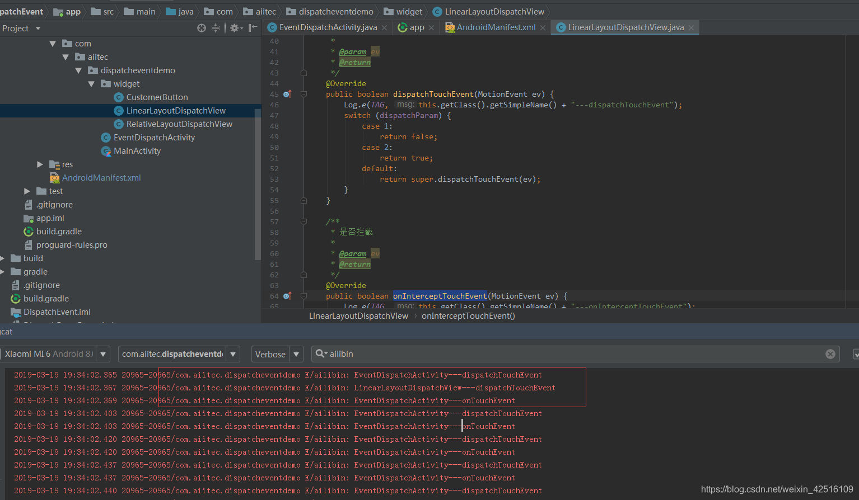Click line number 53 in the editor gutter
Viewport: 859px width, 500px height.
pyautogui.click(x=274, y=179)
